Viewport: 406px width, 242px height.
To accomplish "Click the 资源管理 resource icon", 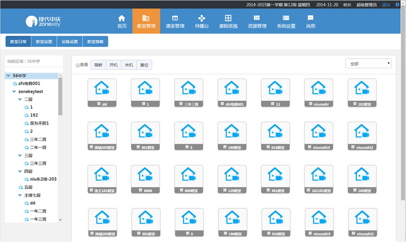I will pyautogui.click(x=257, y=18).
